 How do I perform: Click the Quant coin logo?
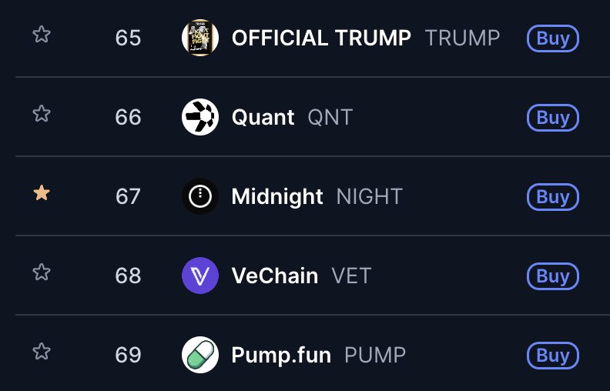click(x=200, y=117)
